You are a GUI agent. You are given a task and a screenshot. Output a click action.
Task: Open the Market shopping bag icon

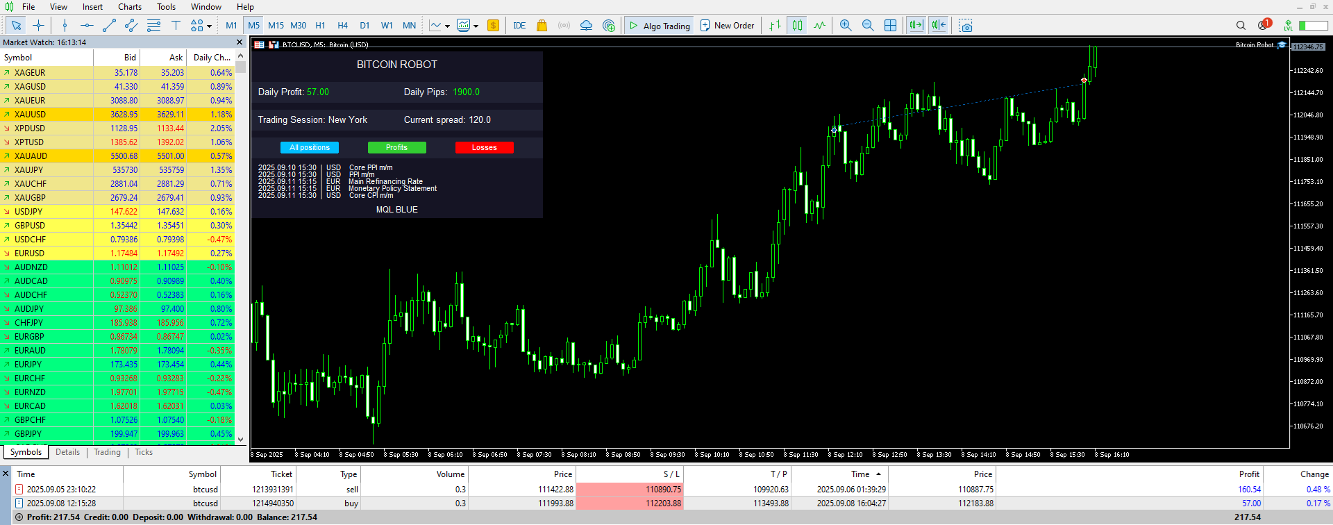coord(542,26)
